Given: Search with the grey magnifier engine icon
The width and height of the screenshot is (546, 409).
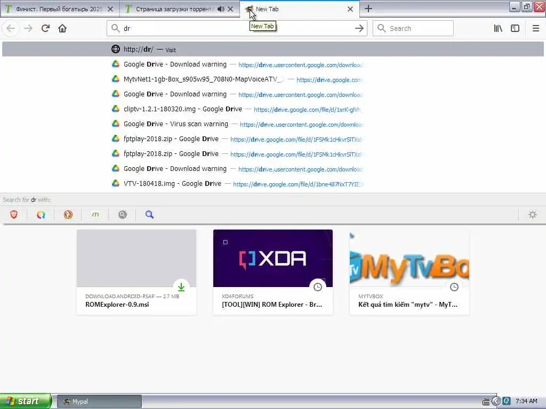Looking at the screenshot, I should pyautogui.click(x=122, y=215).
